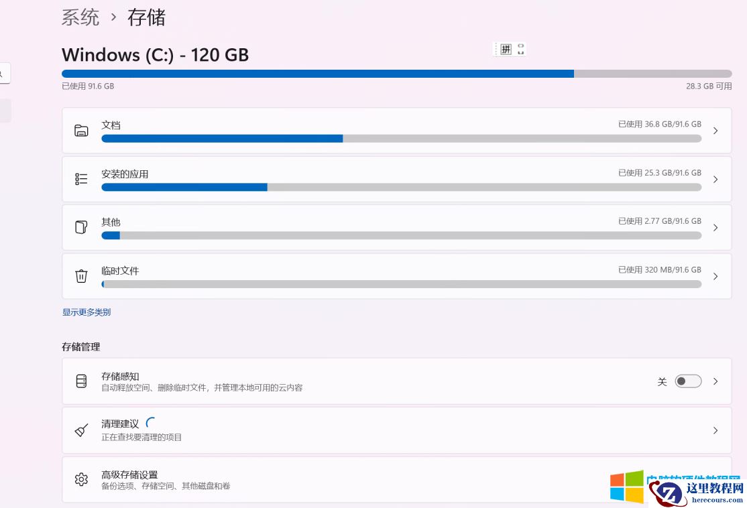
Task: Click the 显示更多类别 link
Action: point(86,312)
